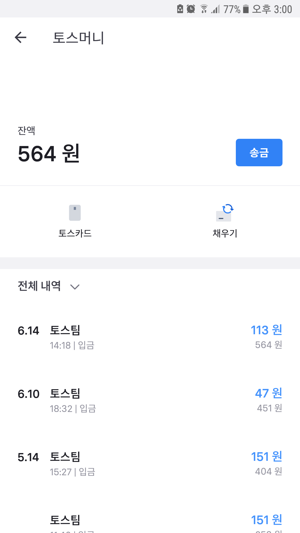This screenshot has width=300, height=533.
Task: Tap the 채우기 refill icon
Action: click(225, 213)
